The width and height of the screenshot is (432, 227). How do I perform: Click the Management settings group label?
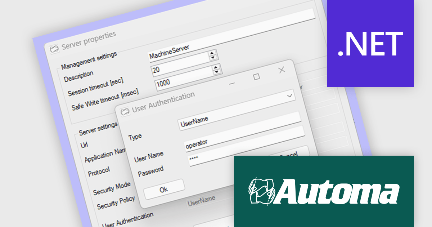(89, 61)
